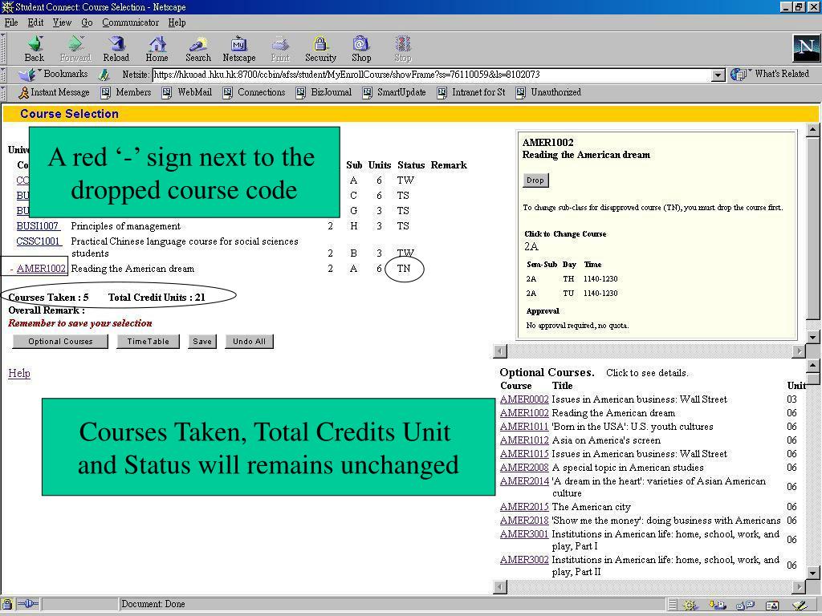The height and width of the screenshot is (616, 822).
Task: Open AMER1002 link in selected courses
Action: coord(41,269)
